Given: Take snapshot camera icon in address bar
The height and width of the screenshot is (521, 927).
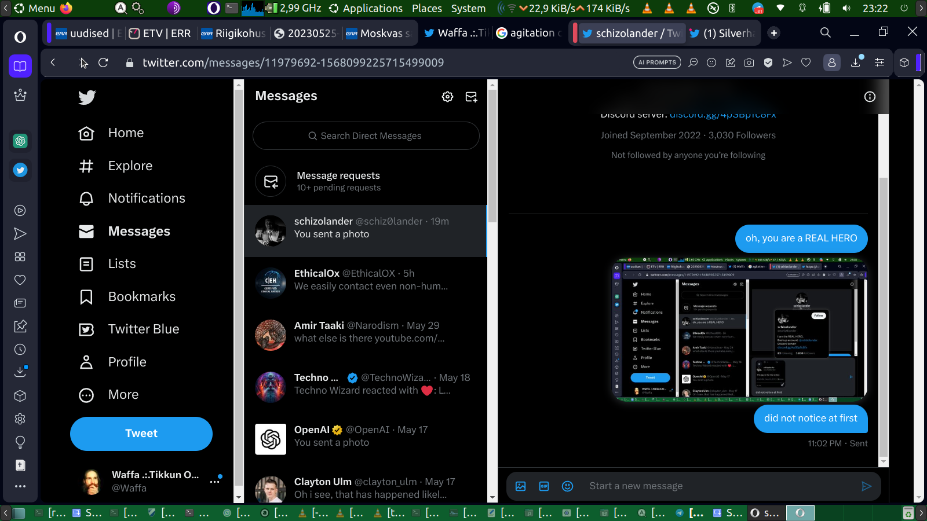Looking at the screenshot, I should click(749, 63).
